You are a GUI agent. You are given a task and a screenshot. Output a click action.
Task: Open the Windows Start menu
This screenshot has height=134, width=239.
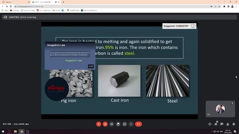3,131
